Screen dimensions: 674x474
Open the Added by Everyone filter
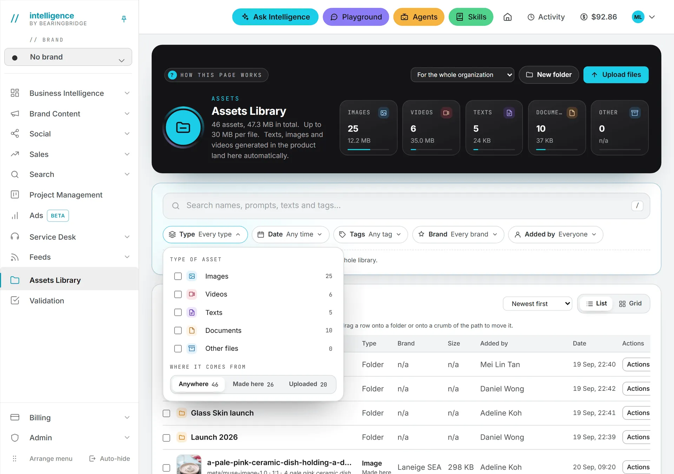[556, 235]
